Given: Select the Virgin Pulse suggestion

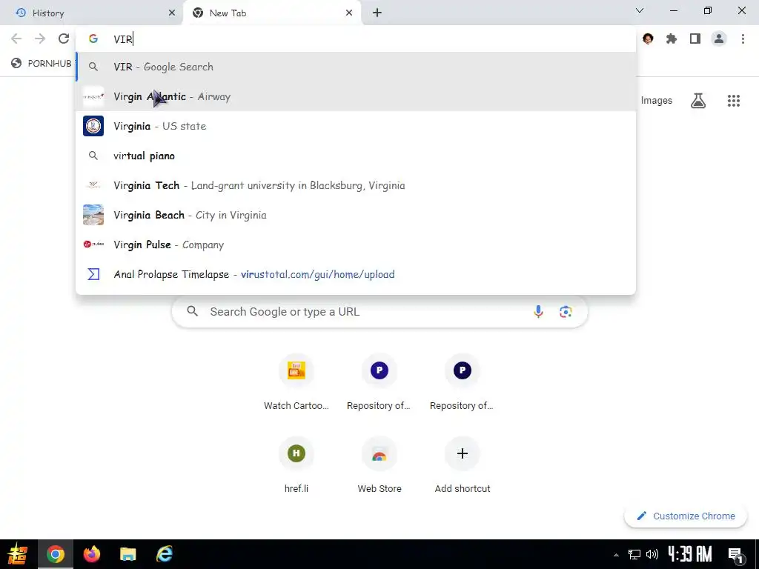Looking at the screenshot, I should click(x=356, y=244).
